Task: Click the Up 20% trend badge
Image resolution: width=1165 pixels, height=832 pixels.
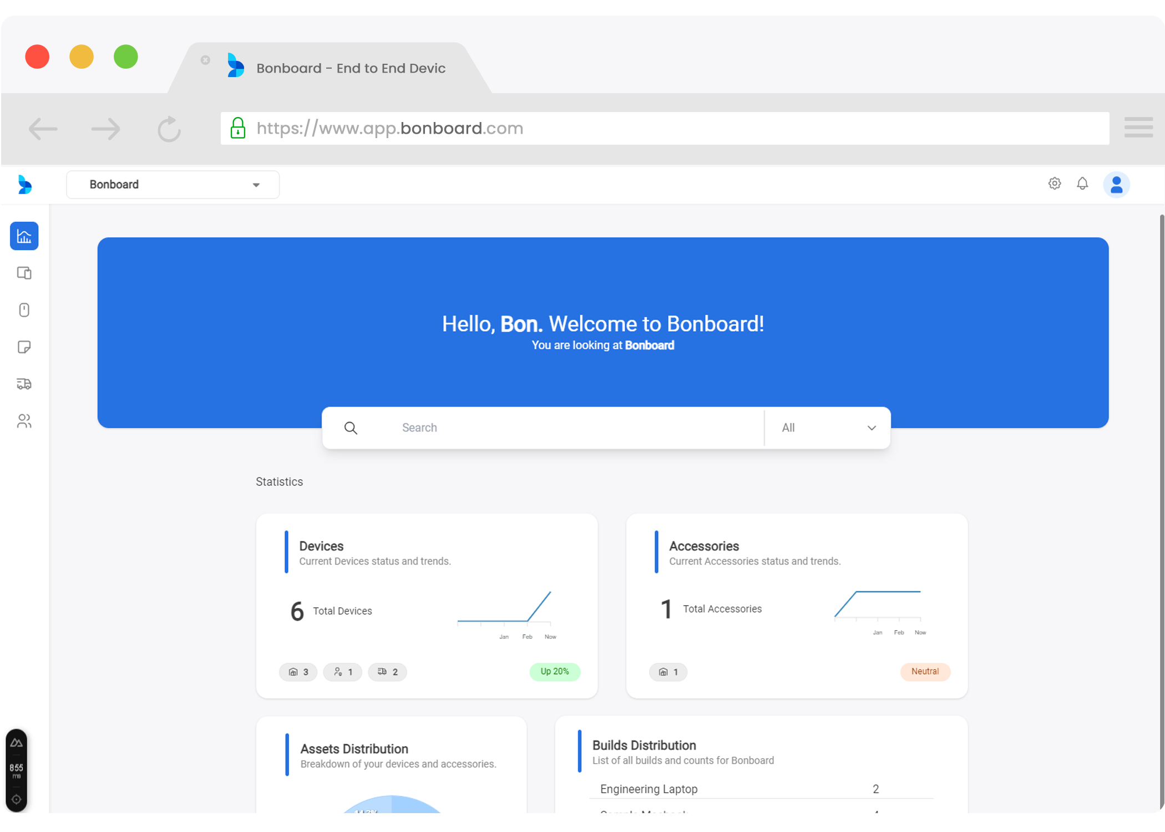Action: [555, 672]
